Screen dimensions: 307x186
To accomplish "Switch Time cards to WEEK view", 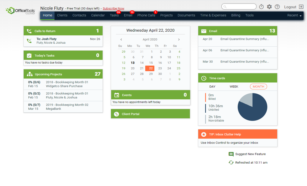I will 234,86.
